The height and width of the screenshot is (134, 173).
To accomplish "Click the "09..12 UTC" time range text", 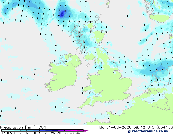I will tap(144, 127).
